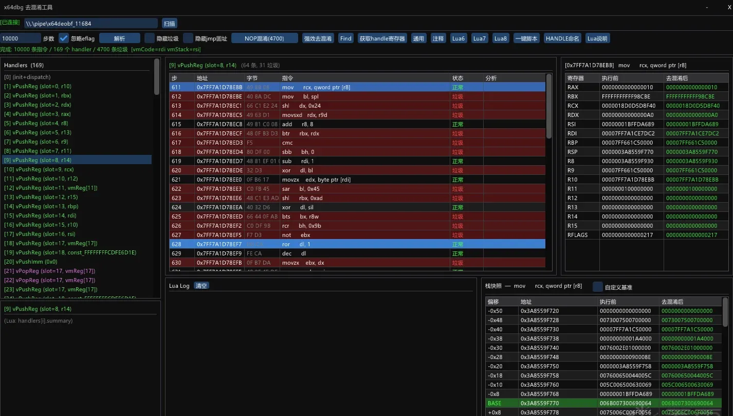Select the RSI register row
Screen dimensions: 733x416
coord(647,124)
